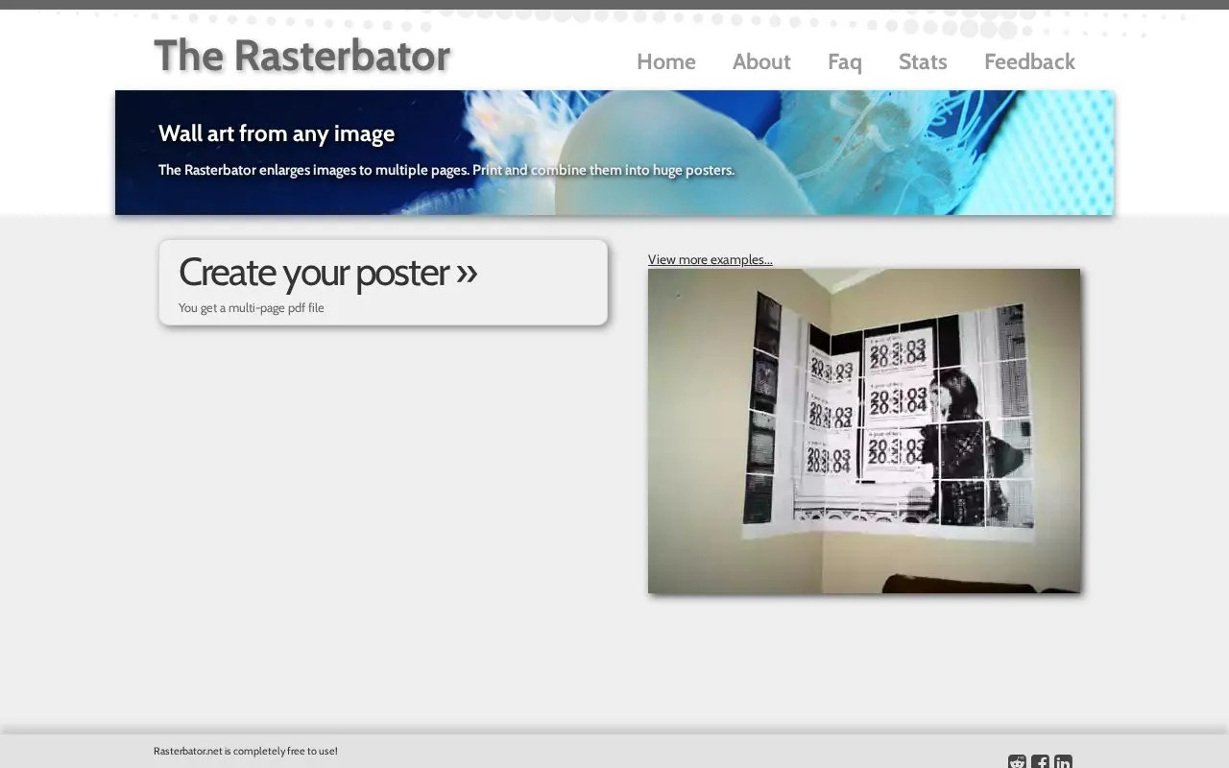Viewport: 1229px width, 768px height.
Task: Click The Rasterbator site title
Action: point(301,56)
